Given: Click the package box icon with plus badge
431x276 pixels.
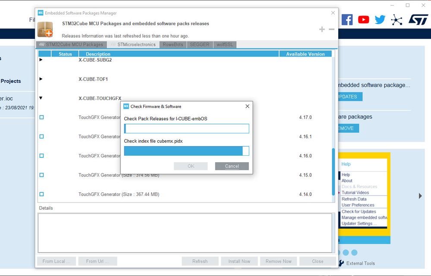Looking at the screenshot, I should click(45, 29).
